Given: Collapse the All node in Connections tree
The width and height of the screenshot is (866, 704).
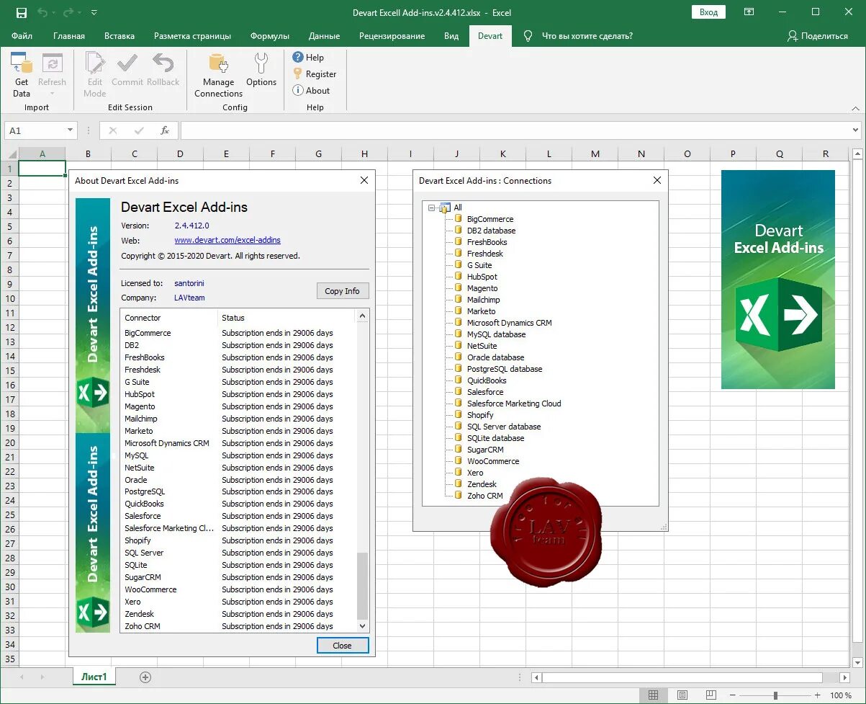Looking at the screenshot, I should [432, 208].
